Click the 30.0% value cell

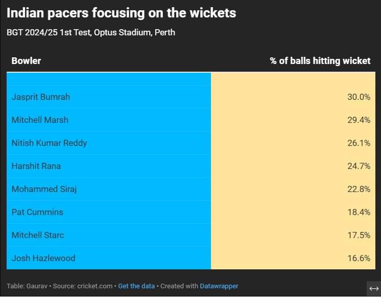pos(358,97)
